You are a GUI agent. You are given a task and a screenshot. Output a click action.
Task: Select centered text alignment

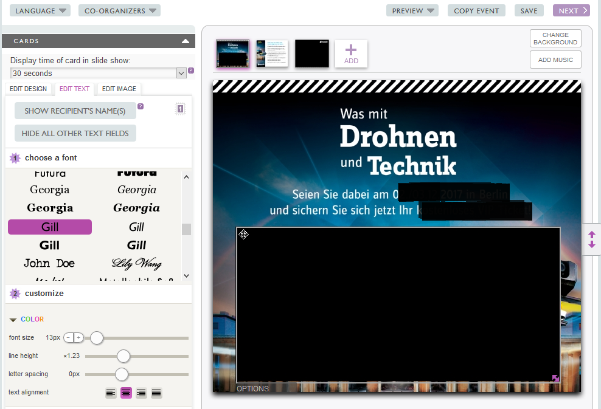pyautogui.click(x=126, y=393)
